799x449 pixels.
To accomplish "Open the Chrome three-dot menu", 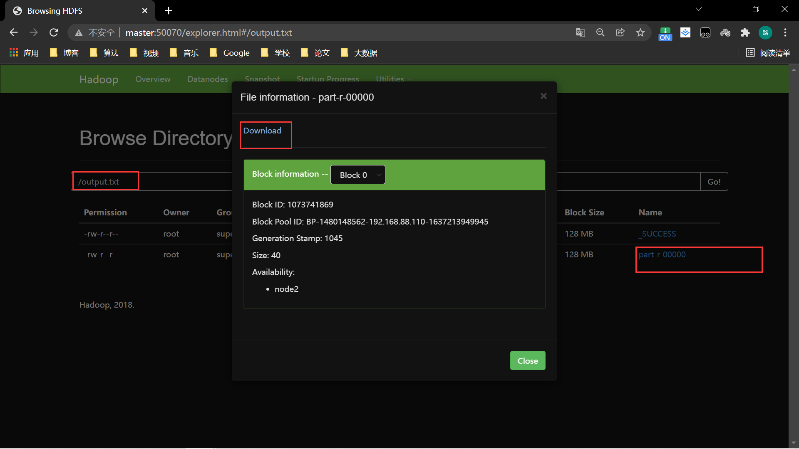I will pos(785,32).
